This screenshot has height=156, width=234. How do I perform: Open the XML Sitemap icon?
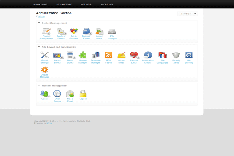[x=189, y=55]
